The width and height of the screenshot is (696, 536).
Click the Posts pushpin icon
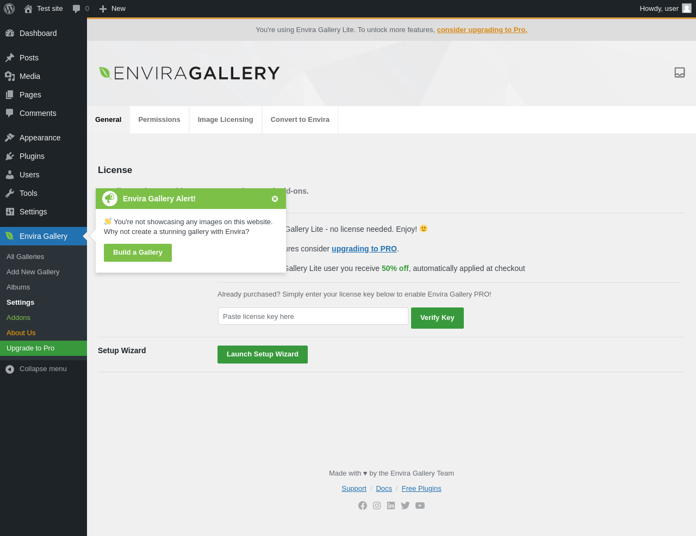click(10, 58)
